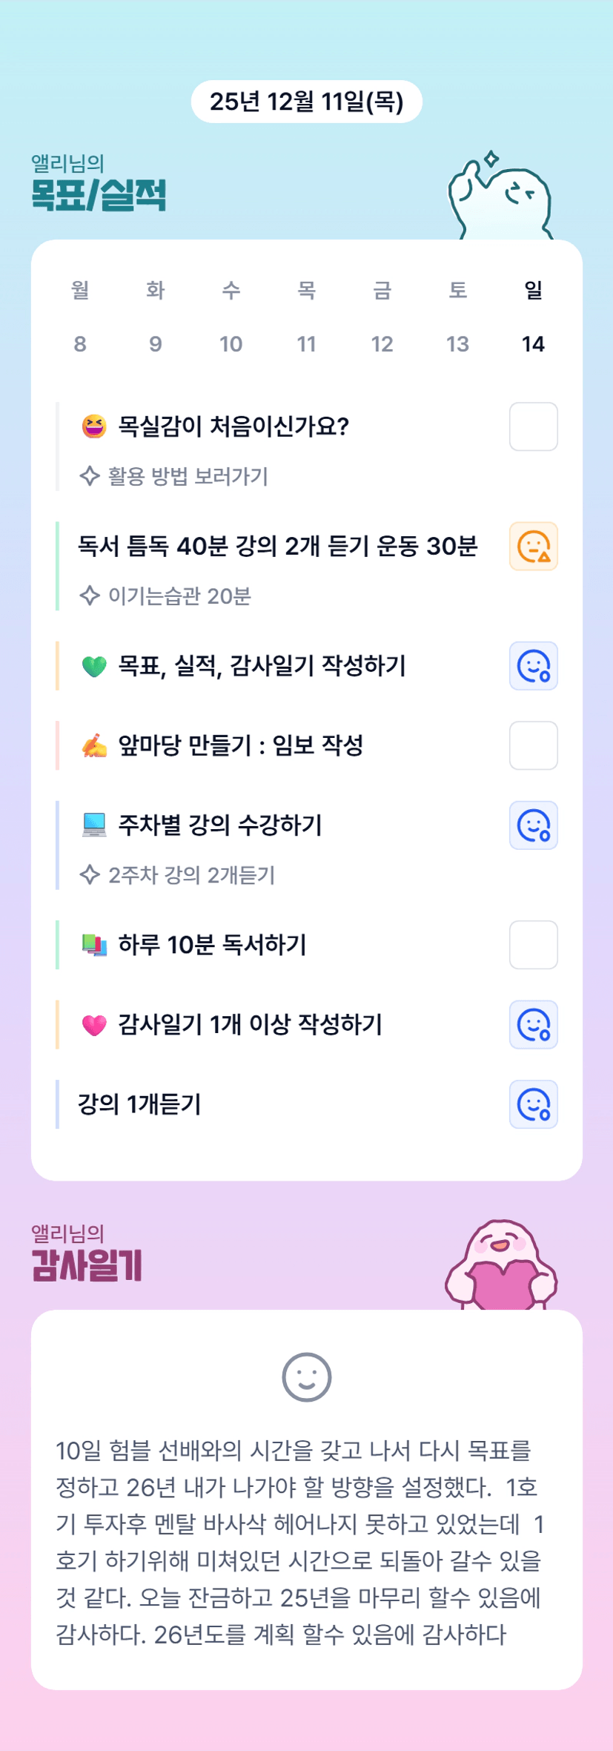Click the orange face status icon for 독서 goal
This screenshot has height=1751, width=613.
tap(533, 547)
